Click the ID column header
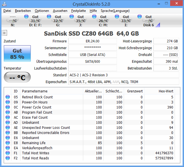The width and height of the screenshot is (184, 167). coord(16,91)
